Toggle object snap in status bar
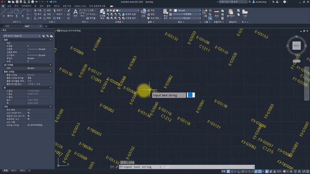Image resolution: width=310 pixels, height=174 pixels. 260,172
